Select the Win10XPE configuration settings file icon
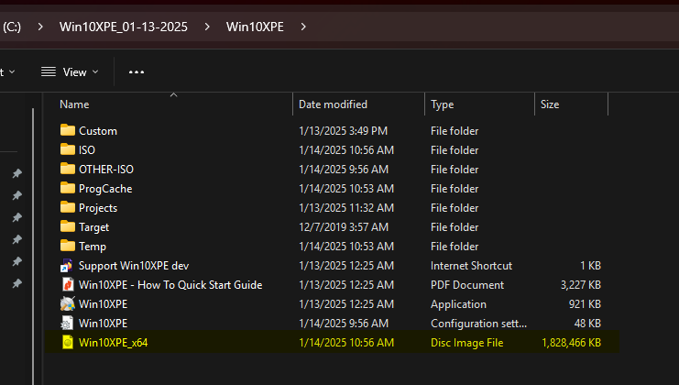This screenshot has width=679, height=385. tap(67, 323)
